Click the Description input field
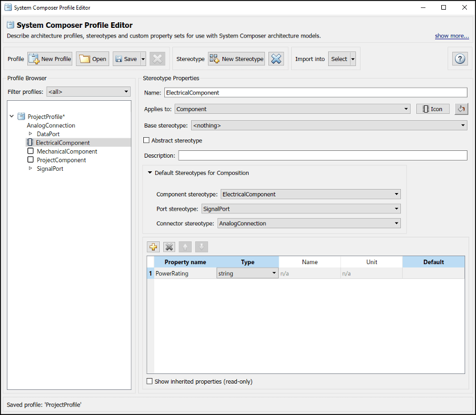 (x=322, y=155)
